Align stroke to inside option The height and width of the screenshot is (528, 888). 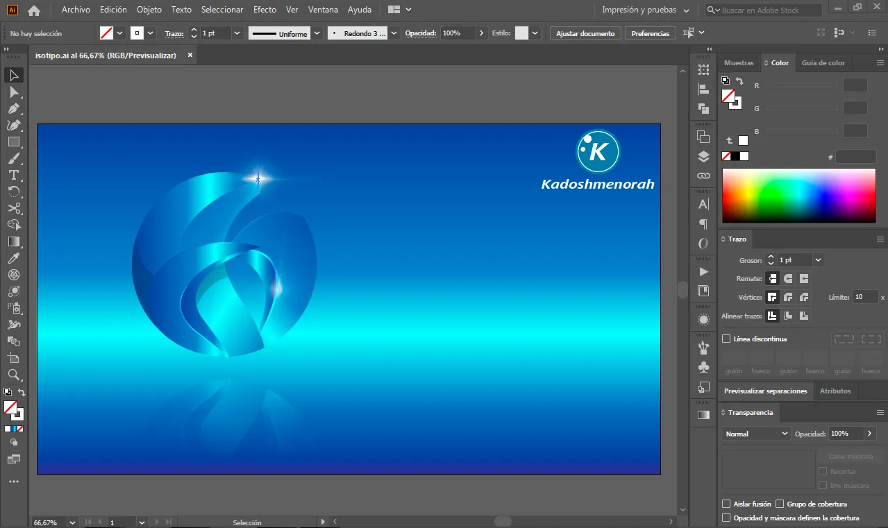pos(788,316)
